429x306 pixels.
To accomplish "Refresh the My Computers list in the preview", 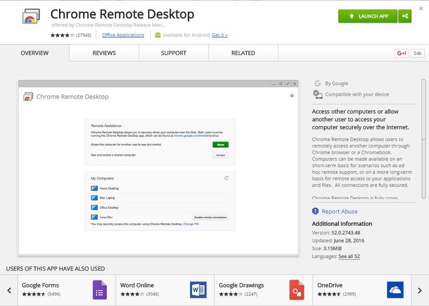I will coord(226,178).
